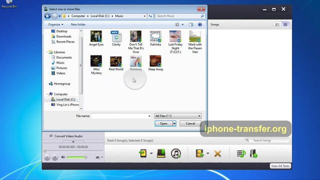The image size is (320, 180).
Task: Click the refresh icon in address bar
Action: click(x=150, y=16)
